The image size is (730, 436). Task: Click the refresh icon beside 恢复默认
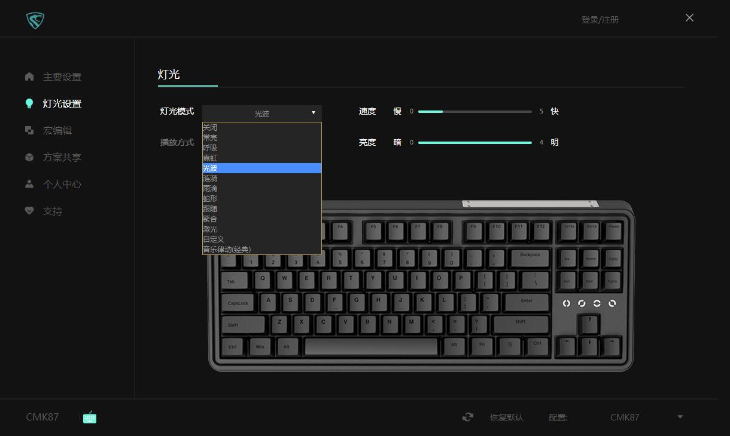pos(468,417)
